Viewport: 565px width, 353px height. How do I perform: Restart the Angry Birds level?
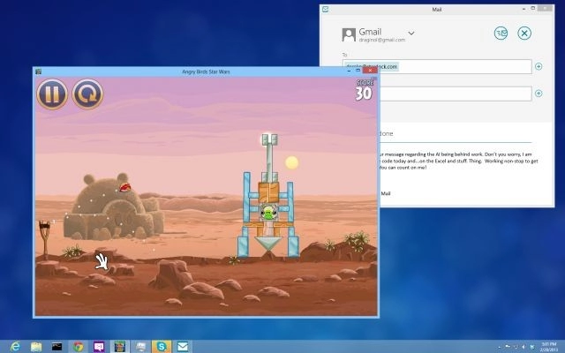click(x=88, y=94)
